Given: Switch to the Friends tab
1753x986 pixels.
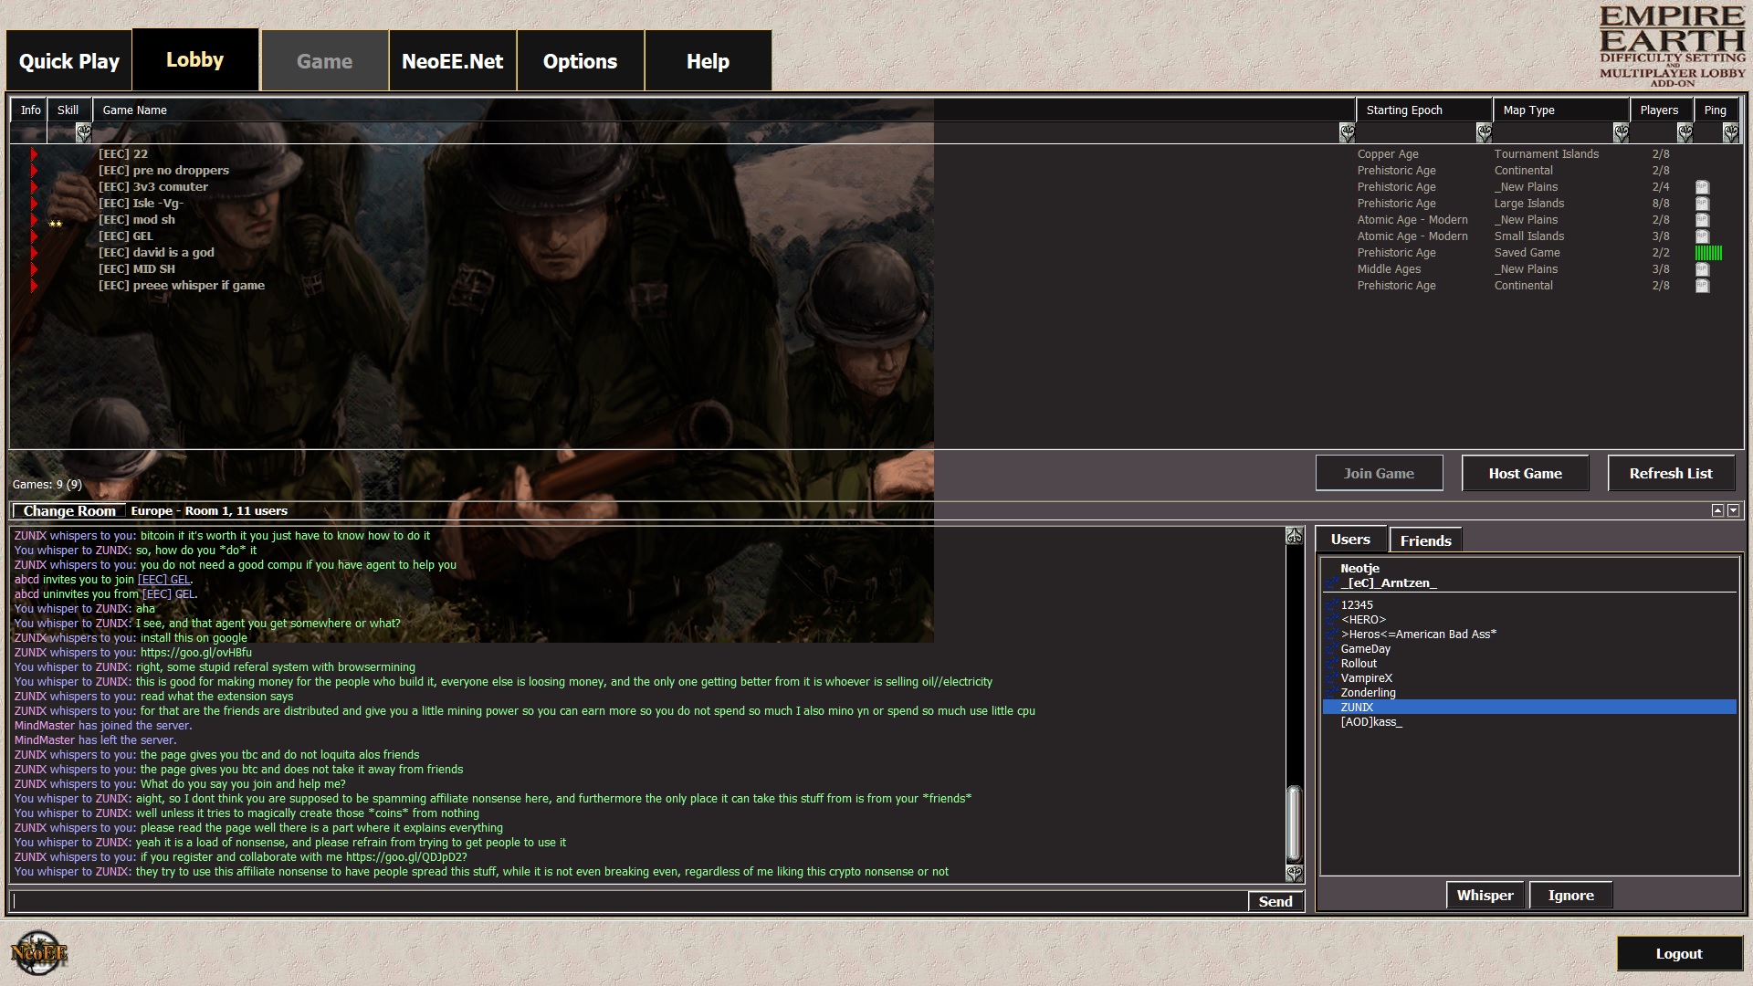Looking at the screenshot, I should click(x=1425, y=540).
